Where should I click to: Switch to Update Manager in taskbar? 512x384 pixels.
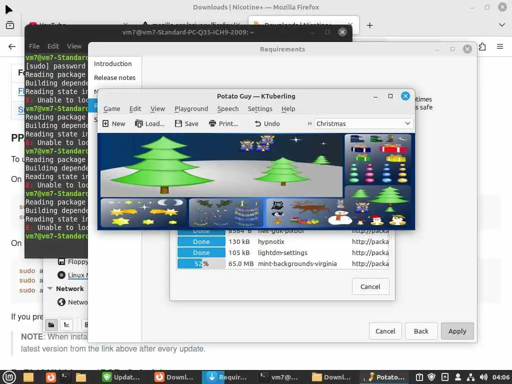(x=121, y=377)
